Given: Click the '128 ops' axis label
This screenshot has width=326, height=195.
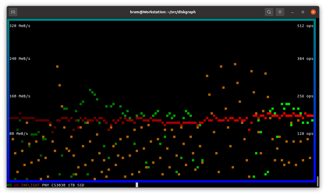Looking at the screenshot, I should [305, 134].
